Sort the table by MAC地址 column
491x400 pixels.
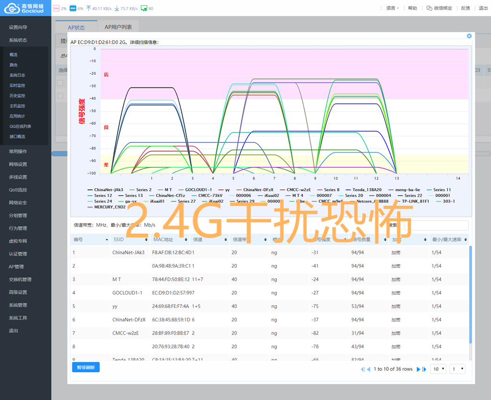tap(170, 240)
